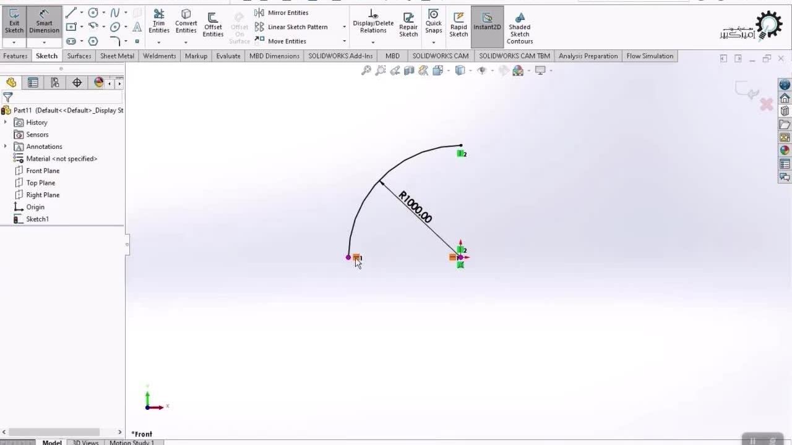The image size is (792, 445).
Task: Activate the Offset Entities tool
Action: pyautogui.click(x=213, y=25)
